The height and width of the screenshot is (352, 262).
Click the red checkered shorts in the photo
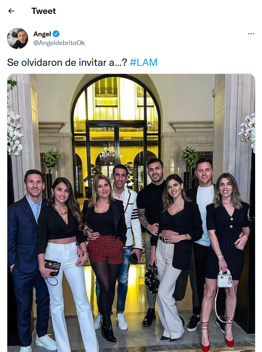pyautogui.click(x=105, y=249)
